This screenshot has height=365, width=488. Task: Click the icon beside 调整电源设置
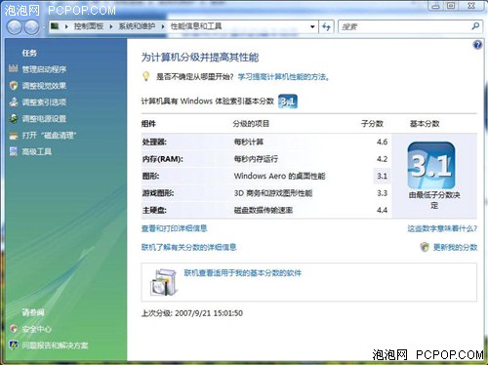(14, 118)
